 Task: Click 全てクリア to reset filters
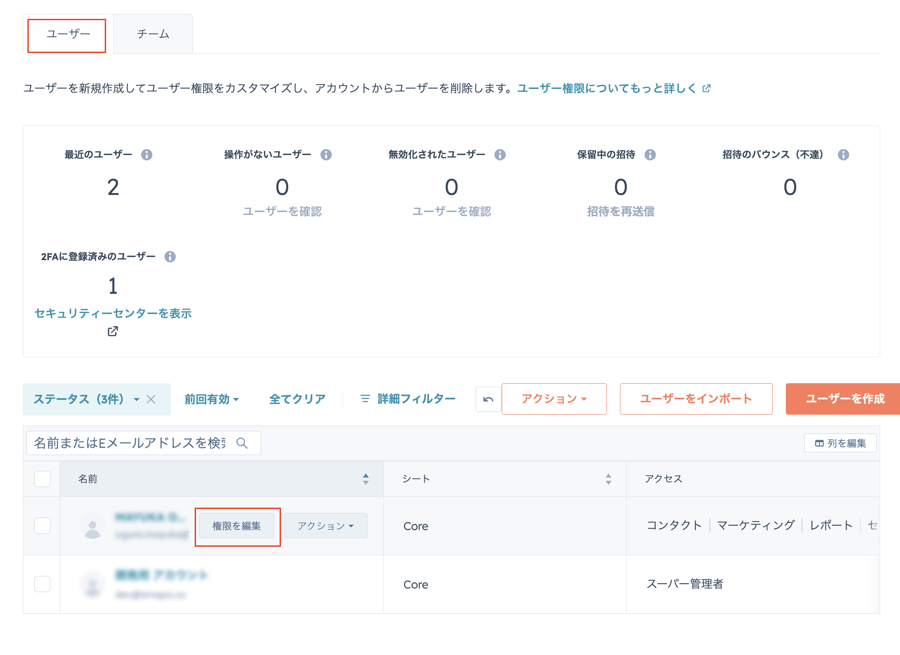coord(297,399)
